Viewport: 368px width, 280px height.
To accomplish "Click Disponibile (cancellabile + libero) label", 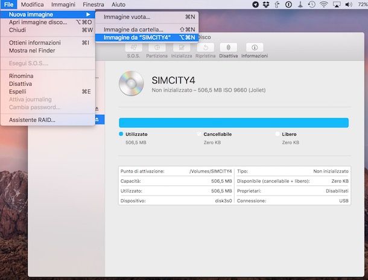I will (x=273, y=181).
